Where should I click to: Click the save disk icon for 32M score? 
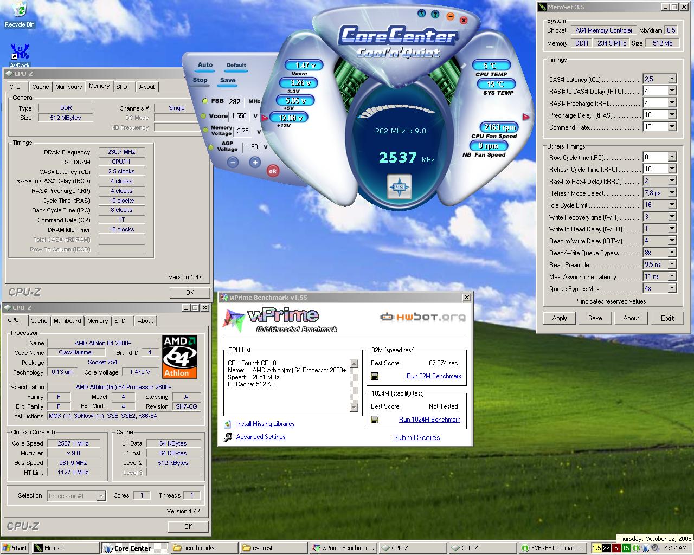tap(375, 376)
